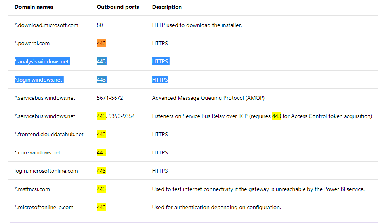Click Advanced Message Queuing Protocol (AMQP) text

pos(208,98)
